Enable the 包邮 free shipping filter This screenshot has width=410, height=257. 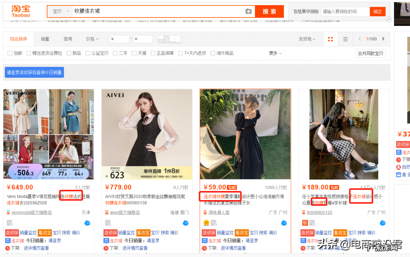(10, 53)
